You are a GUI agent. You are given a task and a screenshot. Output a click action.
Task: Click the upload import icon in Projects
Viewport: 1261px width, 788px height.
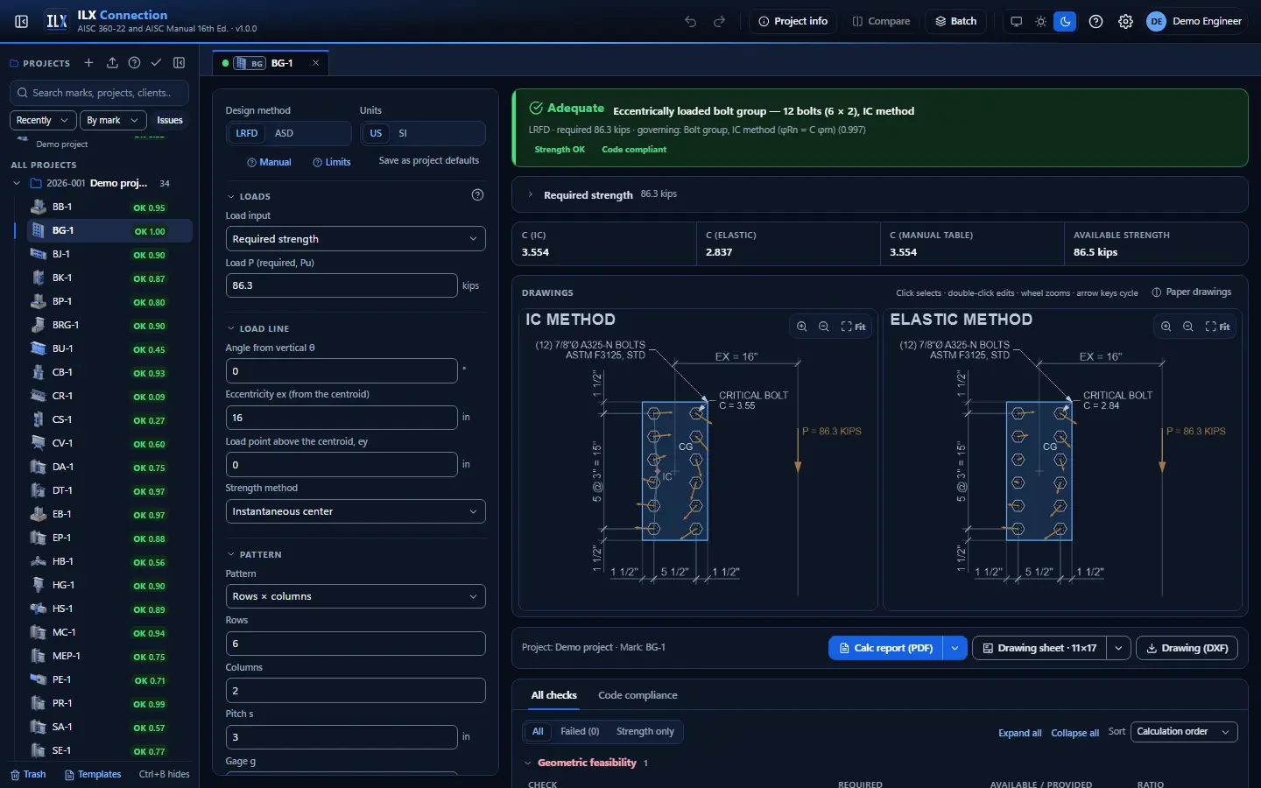click(x=112, y=63)
